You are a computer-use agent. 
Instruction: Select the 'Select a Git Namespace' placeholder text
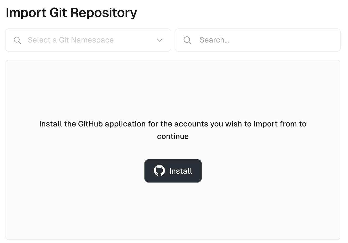71,40
